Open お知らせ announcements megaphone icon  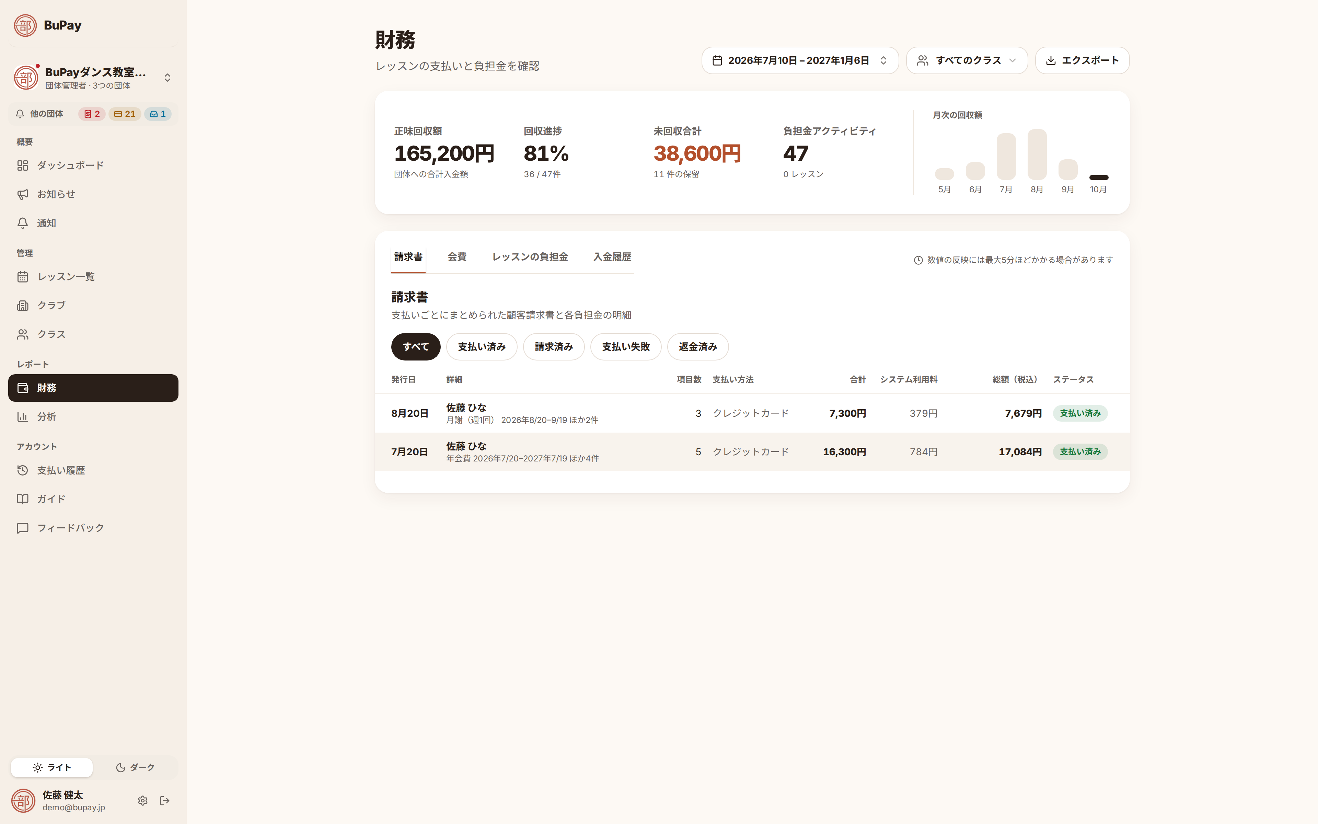(x=22, y=194)
